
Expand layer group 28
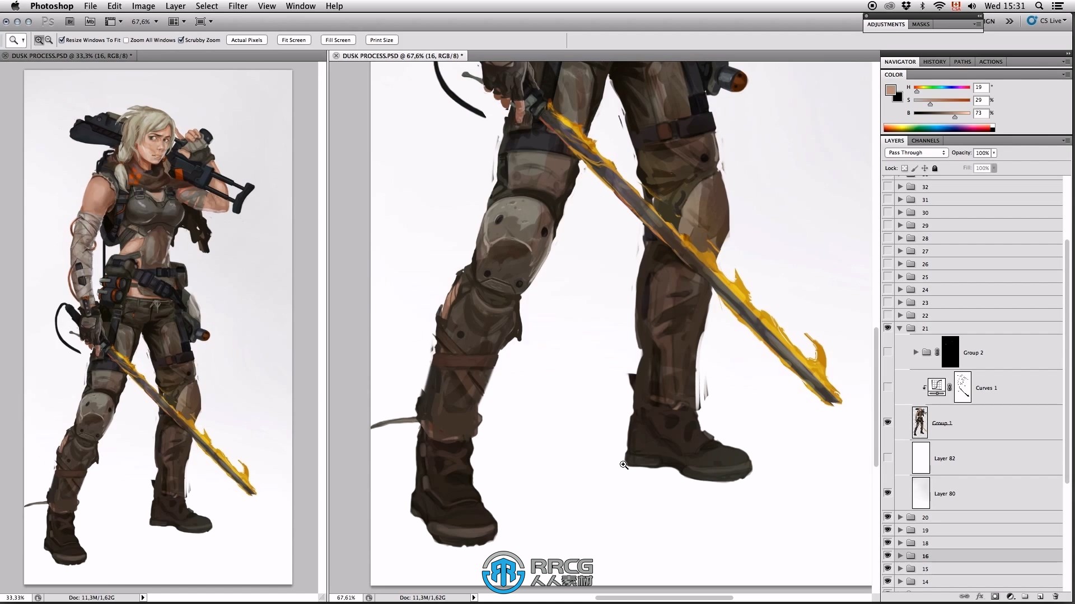pyautogui.click(x=900, y=238)
